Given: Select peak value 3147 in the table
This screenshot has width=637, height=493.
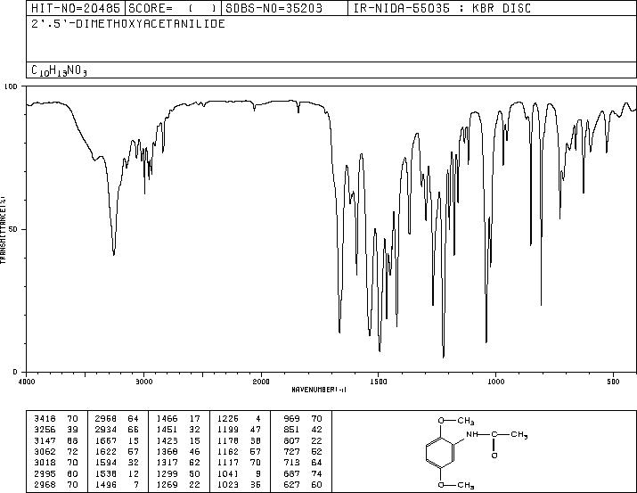Looking at the screenshot, I should (x=45, y=440).
